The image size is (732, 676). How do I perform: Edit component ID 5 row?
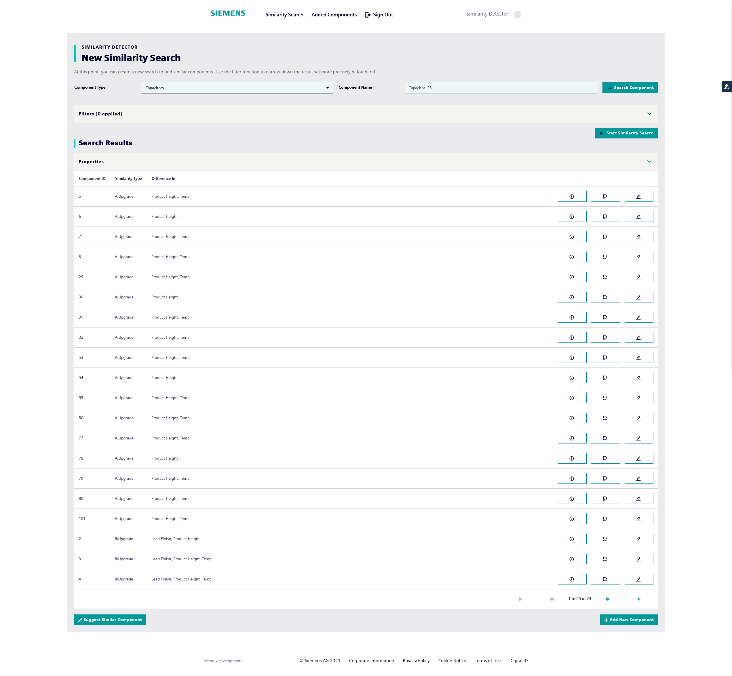click(x=638, y=197)
